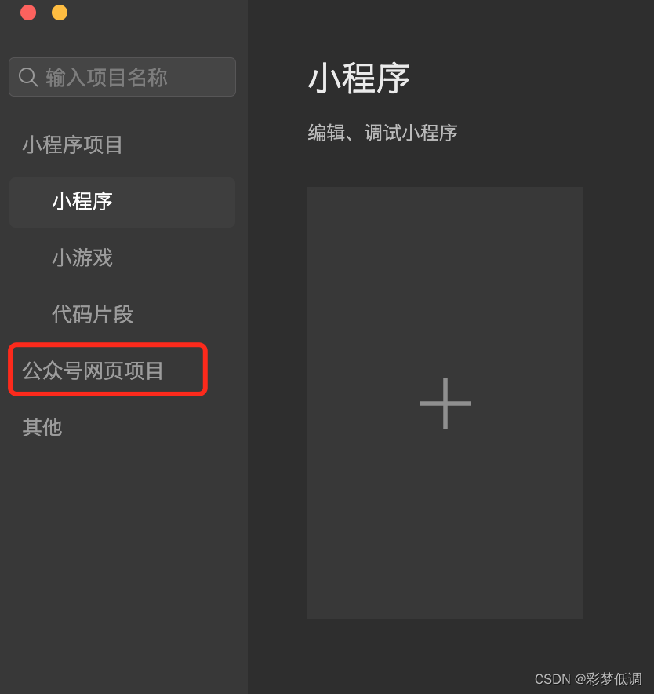Collapse the 小程序项目 section header
This screenshot has width=654, height=694.
click(72, 144)
